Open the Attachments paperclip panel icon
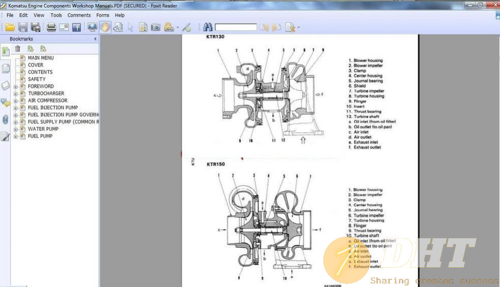Screen dimensions: 500x287 tap(6, 120)
